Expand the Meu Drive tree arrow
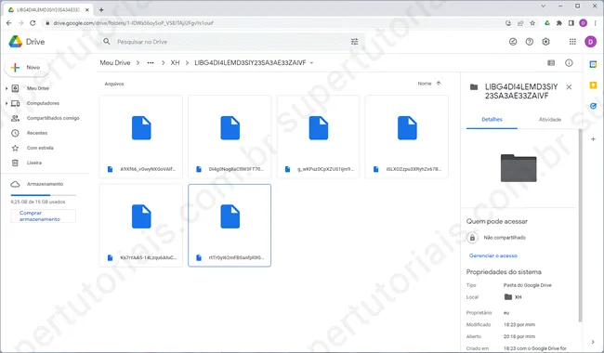This screenshot has width=604, height=353. pos(7,88)
